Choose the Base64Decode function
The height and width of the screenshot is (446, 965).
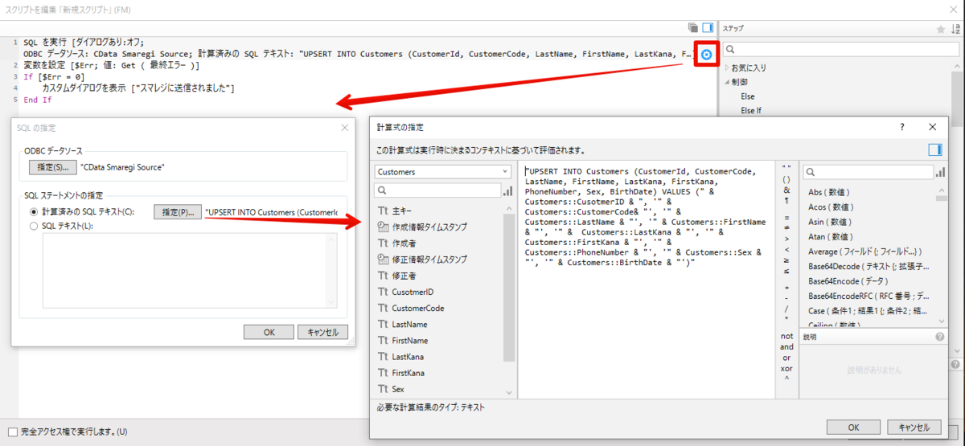[868, 266]
